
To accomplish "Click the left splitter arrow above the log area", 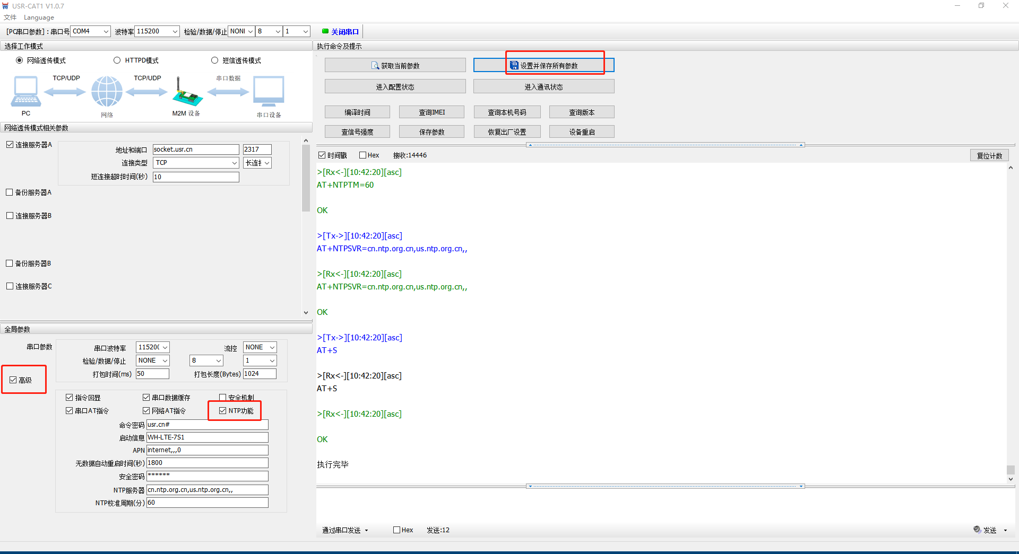I will [x=530, y=145].
